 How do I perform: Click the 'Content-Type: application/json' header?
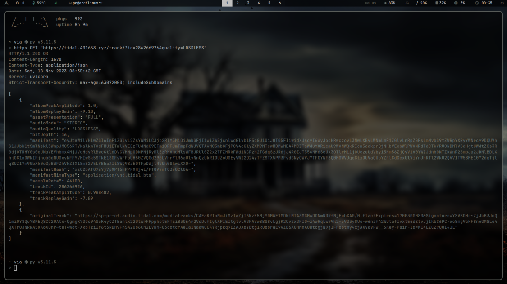click(48, 65)
